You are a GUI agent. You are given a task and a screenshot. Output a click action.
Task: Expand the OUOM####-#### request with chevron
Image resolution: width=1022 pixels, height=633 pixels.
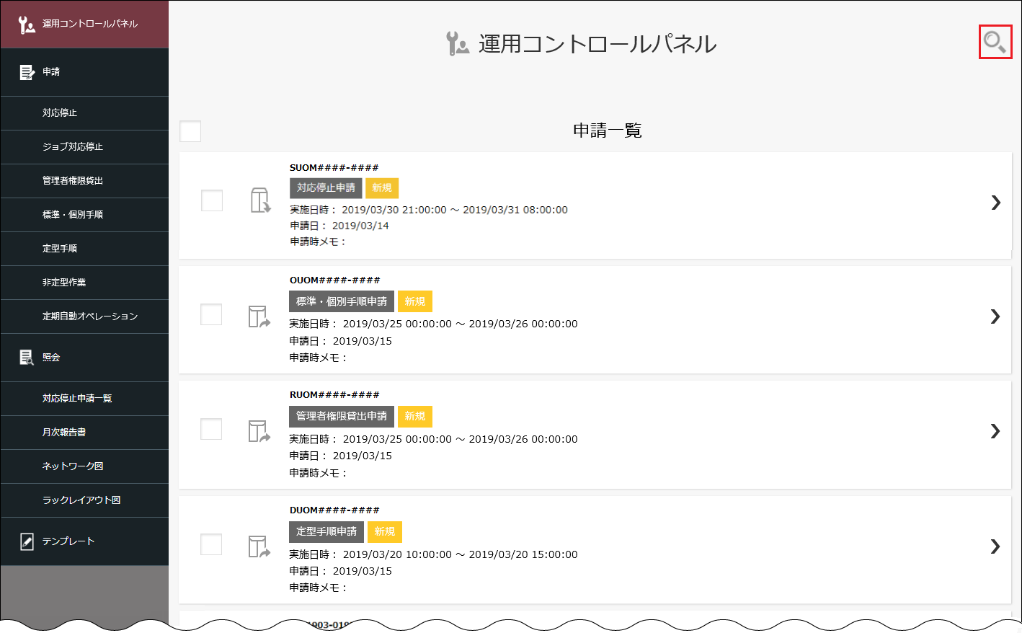pyautogui.click(x=995, y=316)
